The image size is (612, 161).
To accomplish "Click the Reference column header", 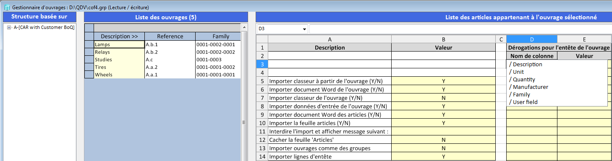I will [x=170, y=36].
